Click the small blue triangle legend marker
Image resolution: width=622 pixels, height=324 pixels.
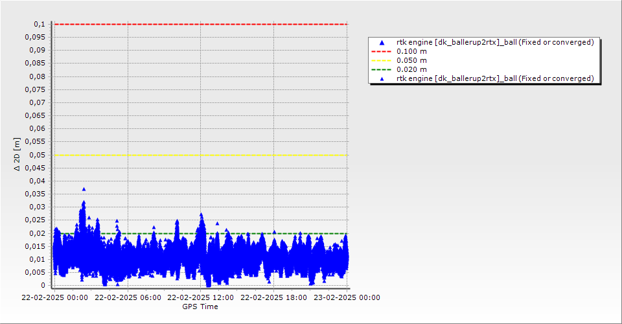coord(382,79)
